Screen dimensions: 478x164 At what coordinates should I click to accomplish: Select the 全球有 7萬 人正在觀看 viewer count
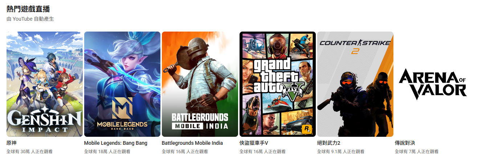click(x=417, y=152)
